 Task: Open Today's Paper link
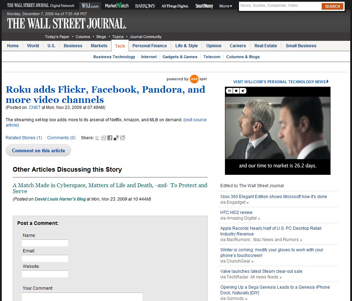57,37
